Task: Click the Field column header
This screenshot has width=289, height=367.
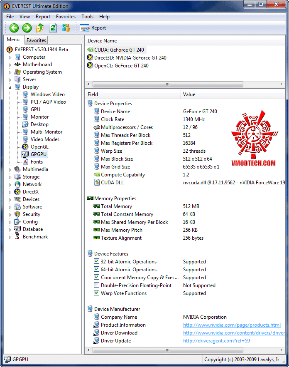Action: (x=132, y=94)
